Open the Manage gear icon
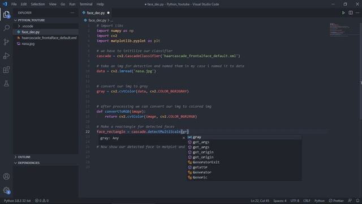This screenshot has height=204, width=362. tap(6, 190)
